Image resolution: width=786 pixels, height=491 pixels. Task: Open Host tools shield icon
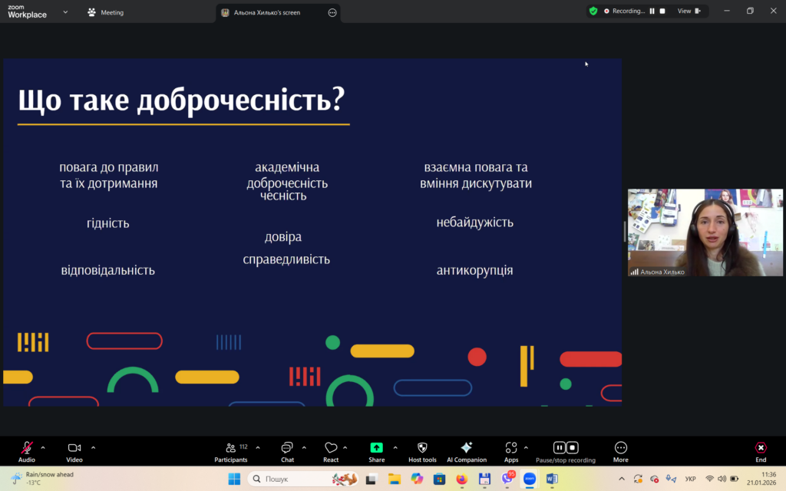coord(422,448)
